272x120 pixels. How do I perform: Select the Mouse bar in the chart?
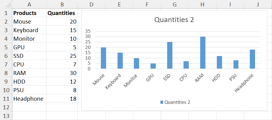tap(103, 58)
